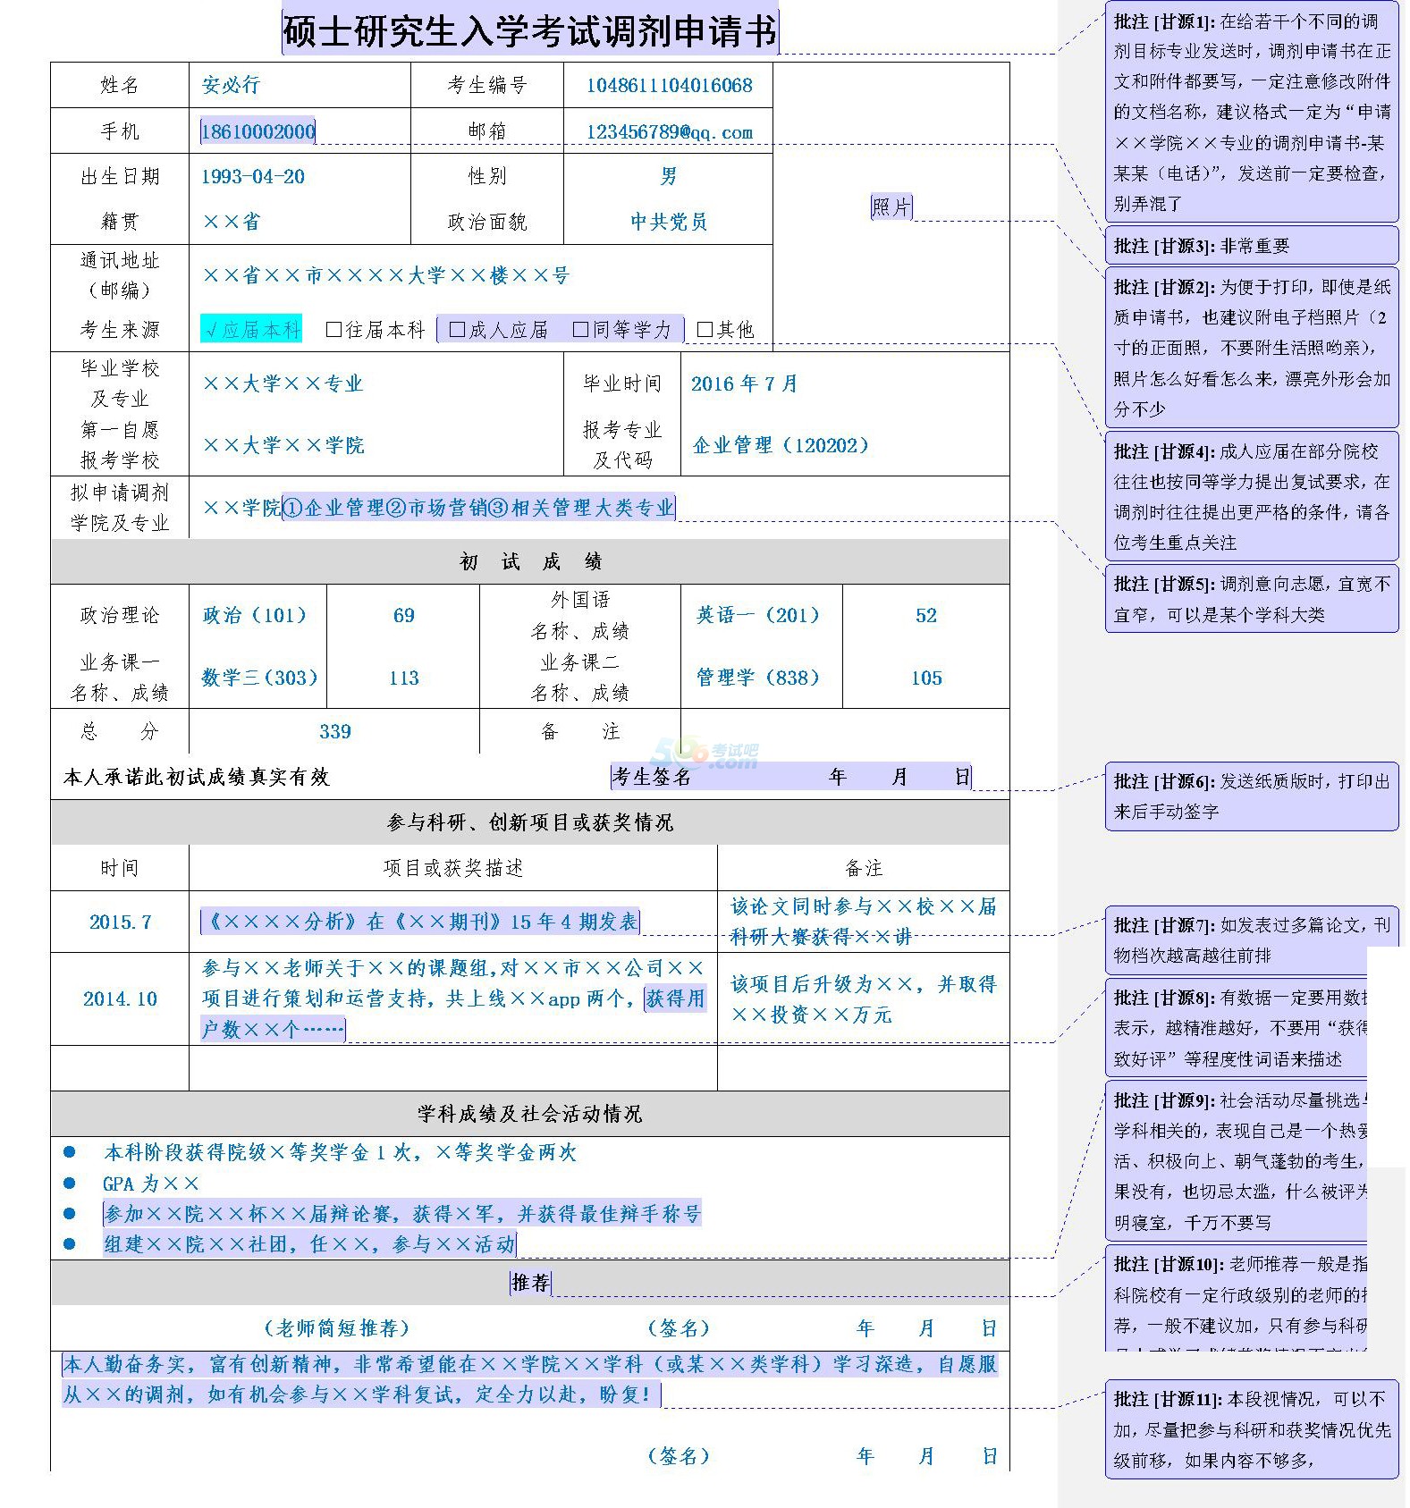Screen dimensions: 1410x1508
Task: Tick the 同等学力 checkbox
Action: click(x=580, y=330)
